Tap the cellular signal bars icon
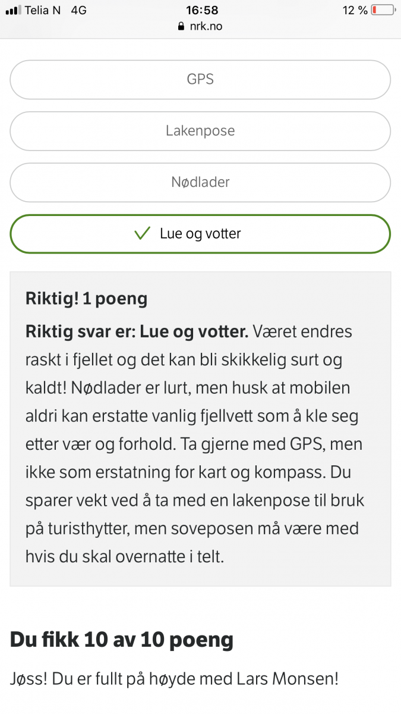 tap(12, 10)
